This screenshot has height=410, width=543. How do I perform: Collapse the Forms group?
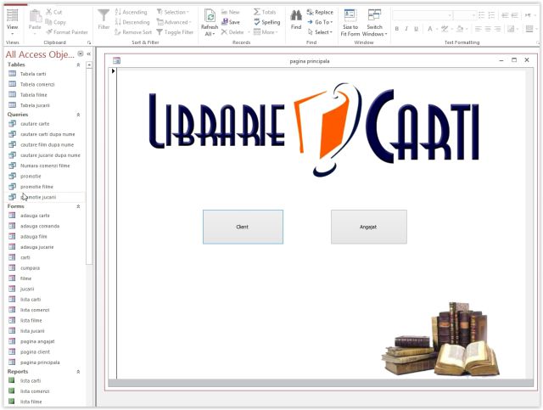78,206
